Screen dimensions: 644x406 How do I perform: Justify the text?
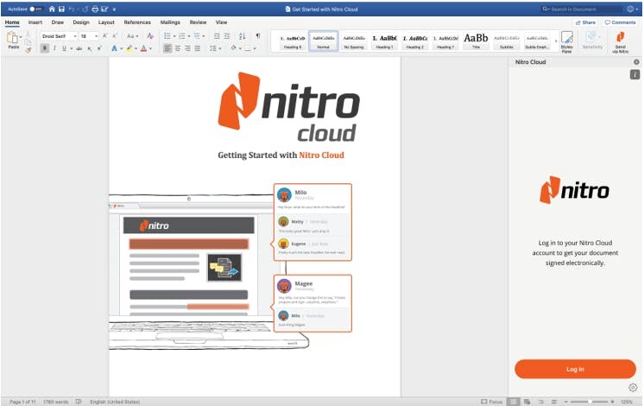198,48
